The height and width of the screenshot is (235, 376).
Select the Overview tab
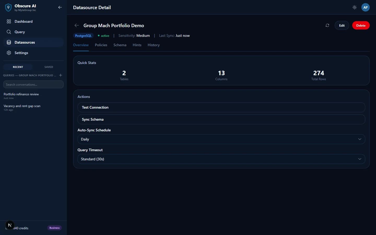[x=81, y=45]
